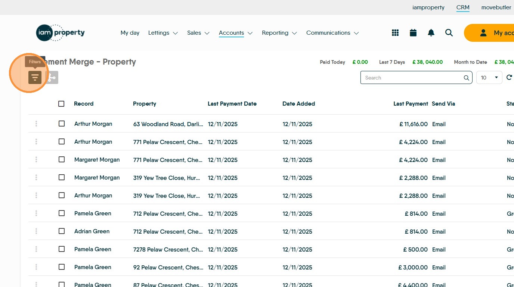
Task: Open the notifications bell
Action: coord(431,33)
